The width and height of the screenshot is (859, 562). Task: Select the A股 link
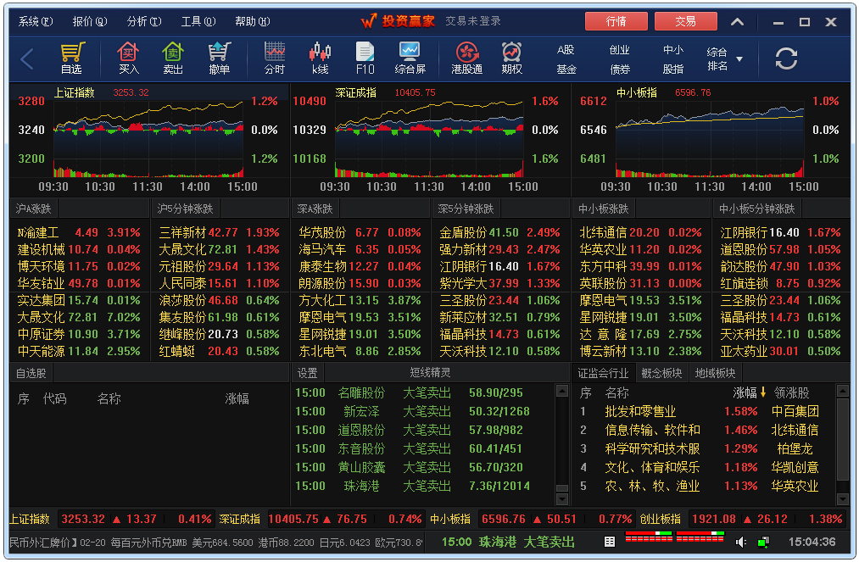click(566, 50)
